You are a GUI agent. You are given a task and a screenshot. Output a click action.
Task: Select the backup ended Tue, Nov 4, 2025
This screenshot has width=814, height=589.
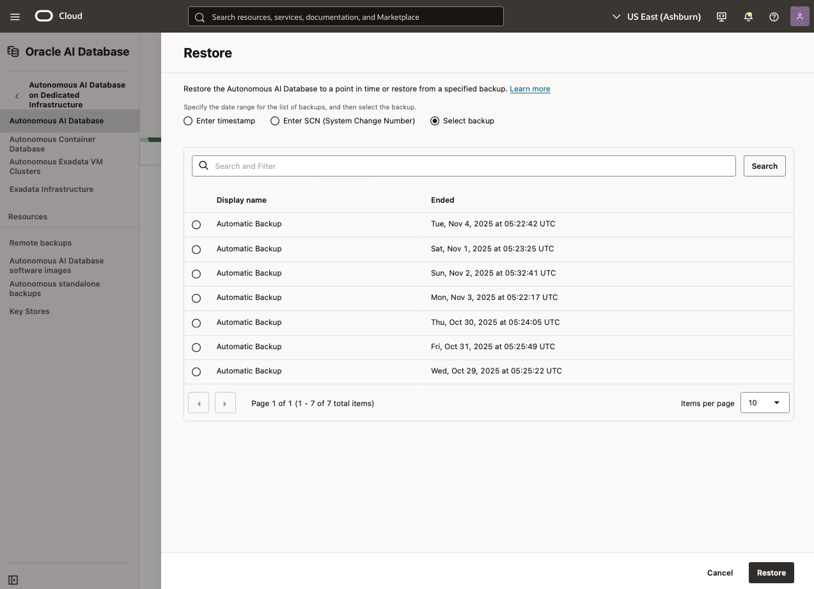196,224
